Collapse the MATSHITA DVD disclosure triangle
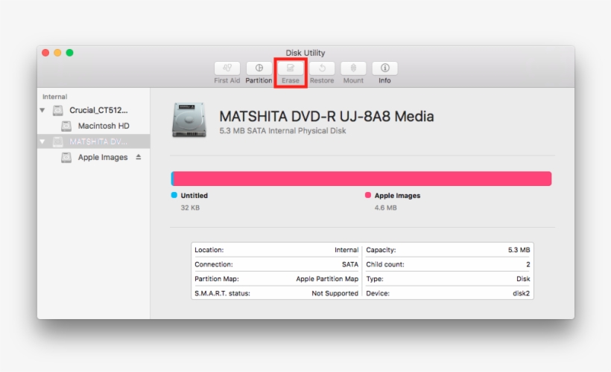The image size is (611, 372). pos(42,141)
